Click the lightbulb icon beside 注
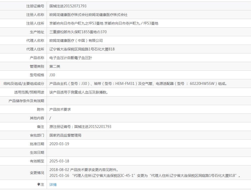Viewport: 251px width, 190px height. click(x=39, y=184)
